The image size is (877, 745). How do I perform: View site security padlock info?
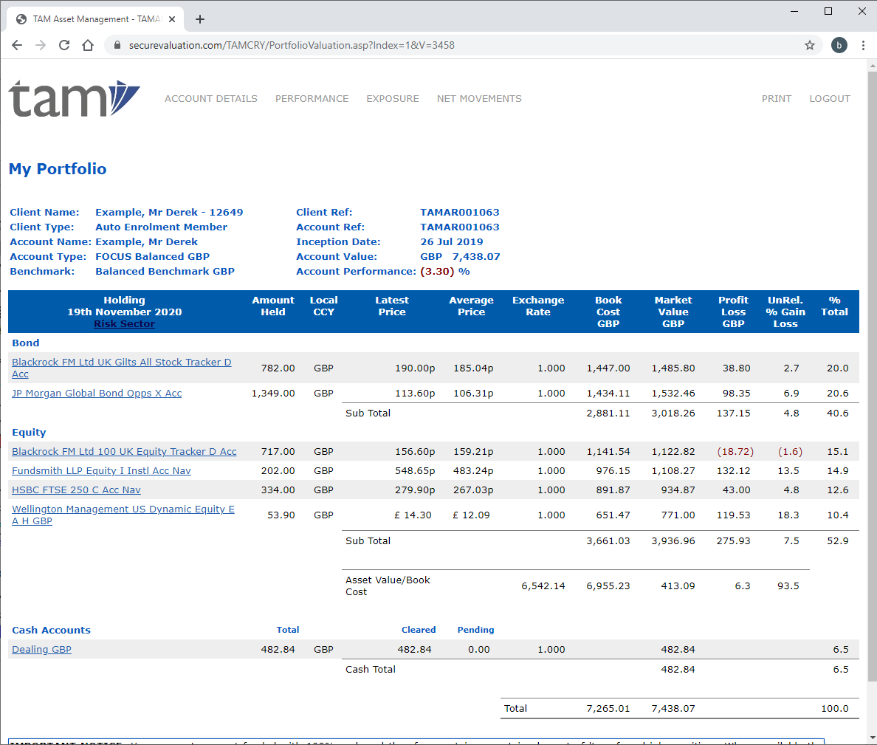(117, 45)
